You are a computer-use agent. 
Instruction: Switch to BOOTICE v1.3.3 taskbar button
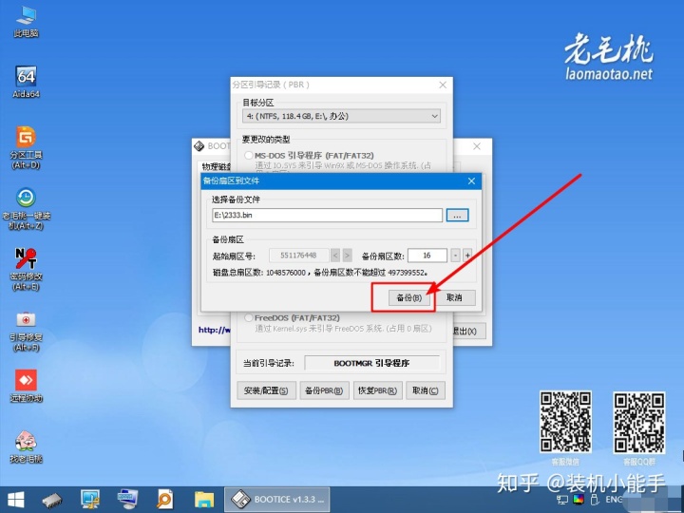(277, 500)
